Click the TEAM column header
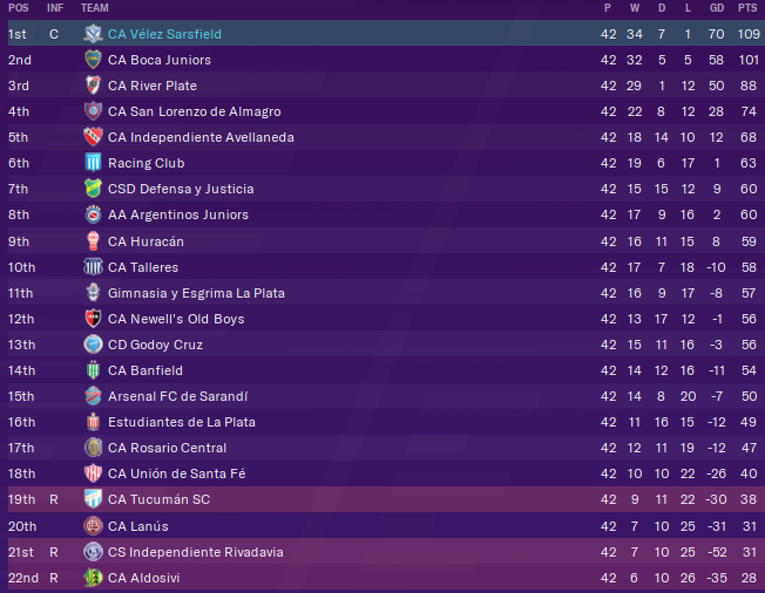 94,8
